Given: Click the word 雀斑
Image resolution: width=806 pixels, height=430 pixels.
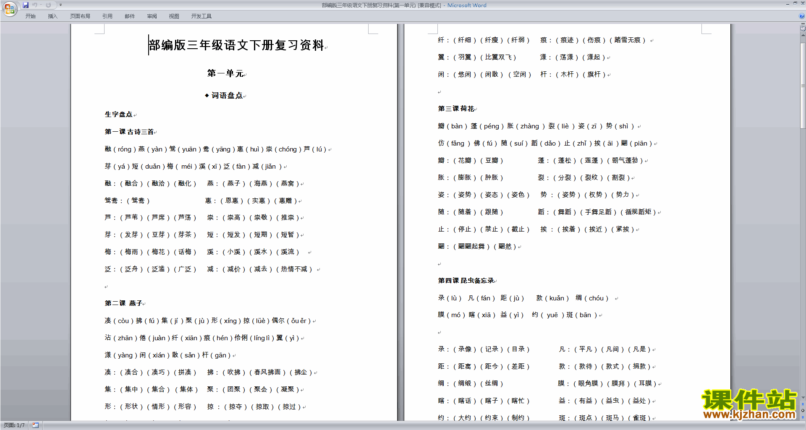Looking at the screenshot, I should pos(639,418).
